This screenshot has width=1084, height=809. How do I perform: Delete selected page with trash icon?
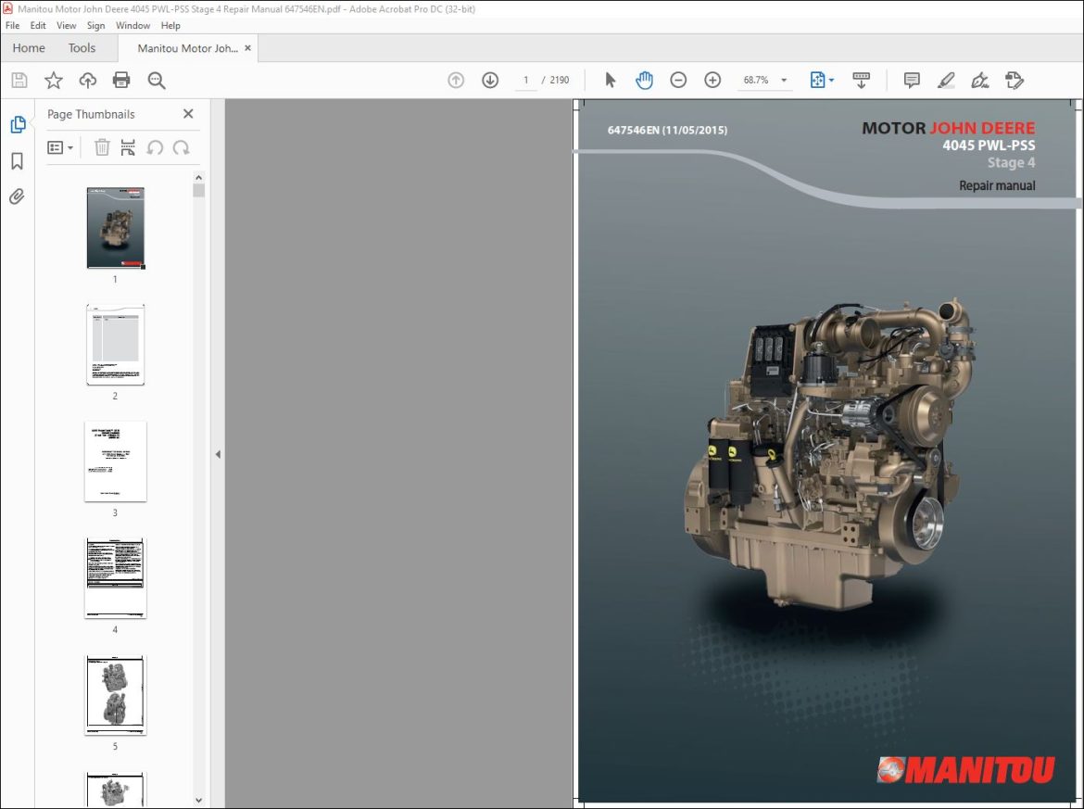click(x=102, y=147)
